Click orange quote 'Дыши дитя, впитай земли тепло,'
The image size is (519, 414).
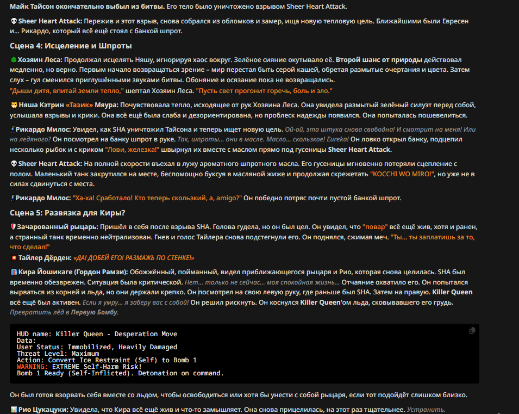67,91
